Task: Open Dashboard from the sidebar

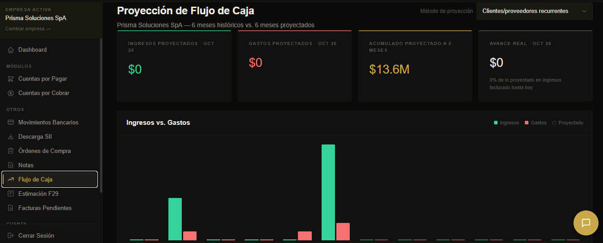Action: pyautogui.click(x=50, y=50)
